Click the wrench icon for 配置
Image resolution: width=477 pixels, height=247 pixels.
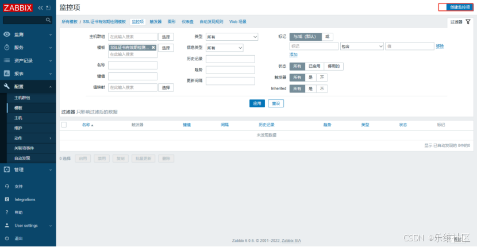click(7, 87)
